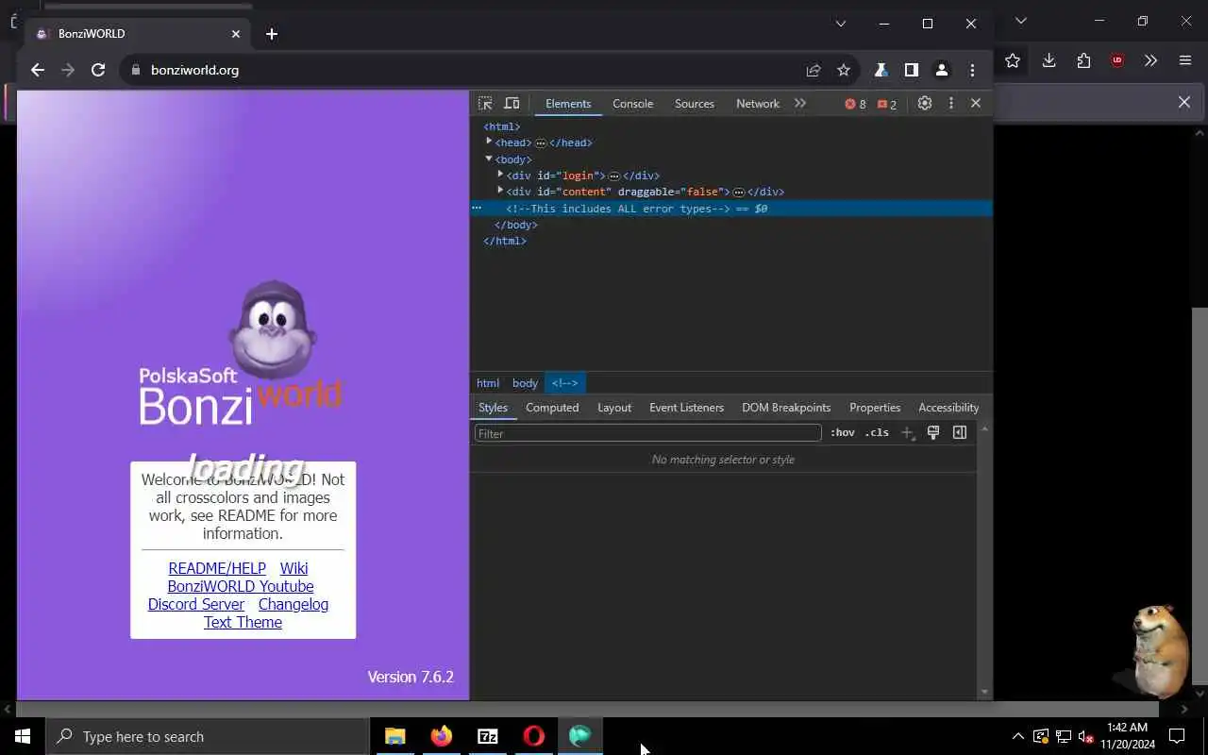Image resolution: width=1208 pixels, height=755 pixels.
Task: Add new style rule plus icon
Action: tap(907, 433)
